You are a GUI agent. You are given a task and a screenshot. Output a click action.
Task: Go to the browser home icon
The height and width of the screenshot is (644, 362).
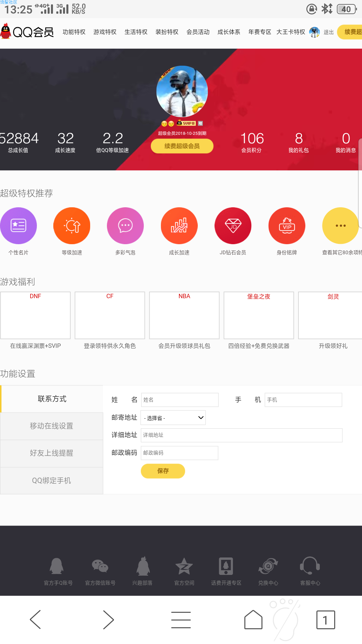(x=253, y=620)
